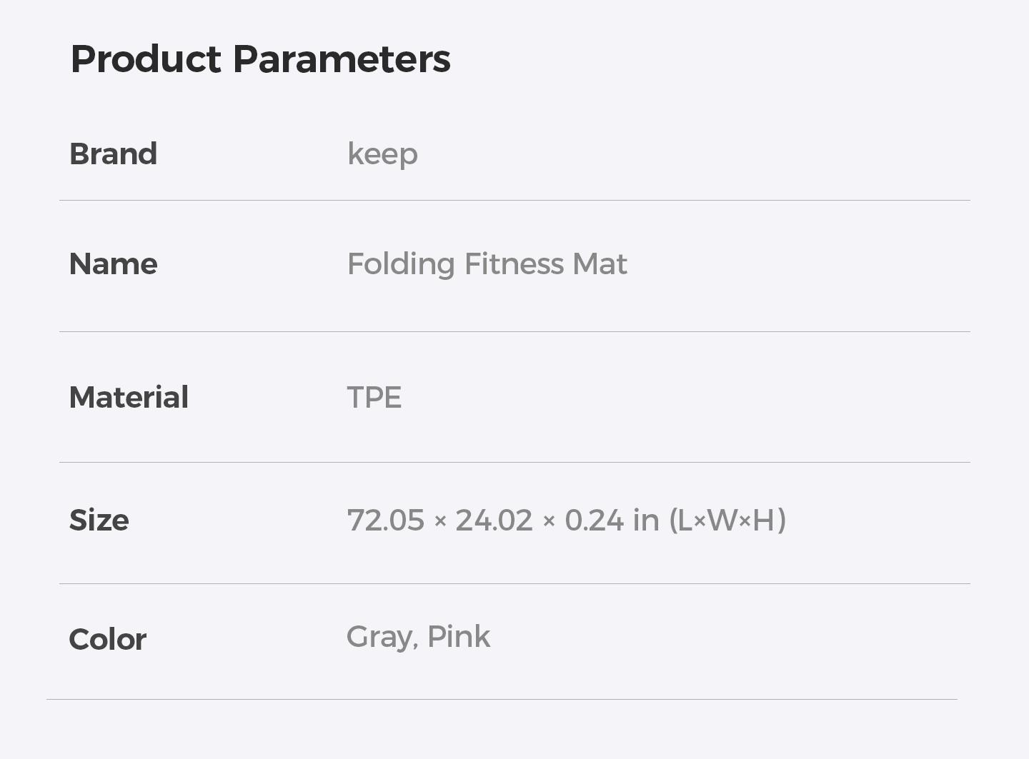Image resolution: width=1029 pixels, height=759 pixels.
Task: Select the Pink color option text
Action: click(x=459, y=637)
